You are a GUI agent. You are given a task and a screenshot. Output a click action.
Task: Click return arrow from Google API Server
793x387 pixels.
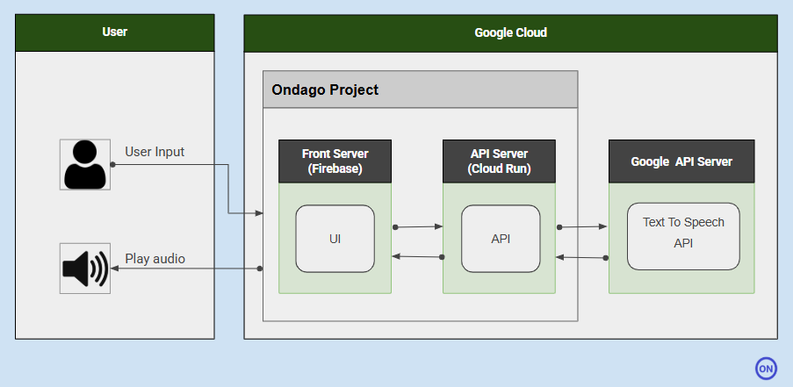(581, 258)
